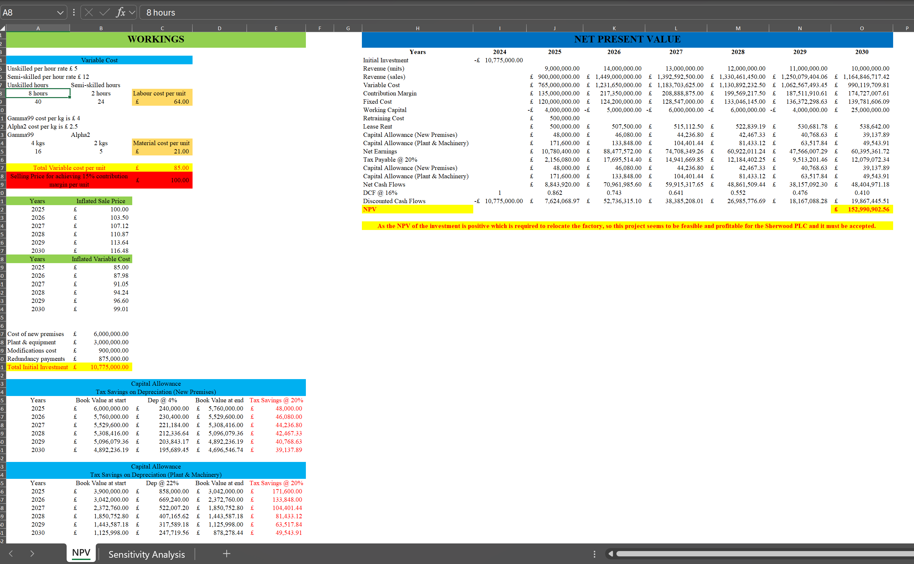Viewport: 914px width, 564px height.
Task: Add a new sheet with plus icon
Action: click(226, 553)
